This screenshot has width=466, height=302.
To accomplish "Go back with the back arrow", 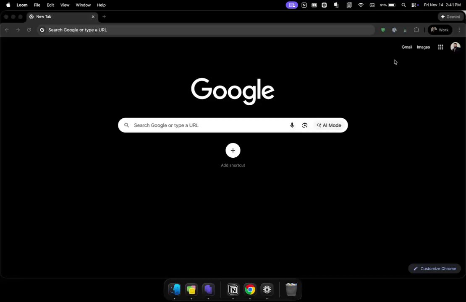I will 7,30.
